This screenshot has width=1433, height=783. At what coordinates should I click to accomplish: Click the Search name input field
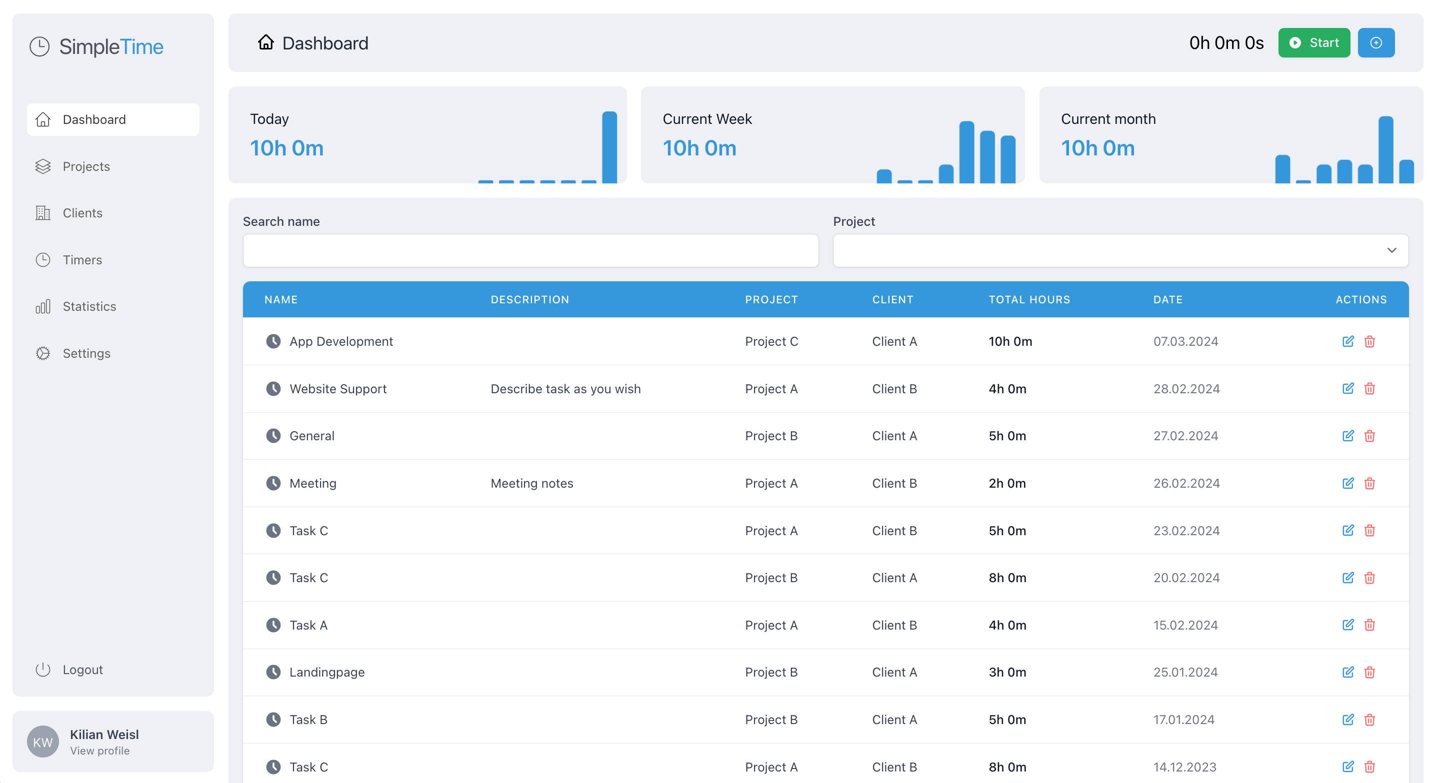pos(530,250)
